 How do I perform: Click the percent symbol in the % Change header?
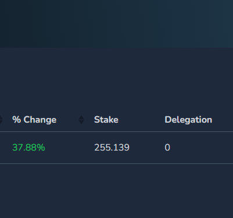pyautogui.click(x=16, y=120)
